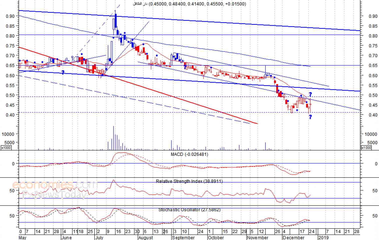
Task: Click the 16 date label in July
Action: pyautogui.click(x=118, y=231)
